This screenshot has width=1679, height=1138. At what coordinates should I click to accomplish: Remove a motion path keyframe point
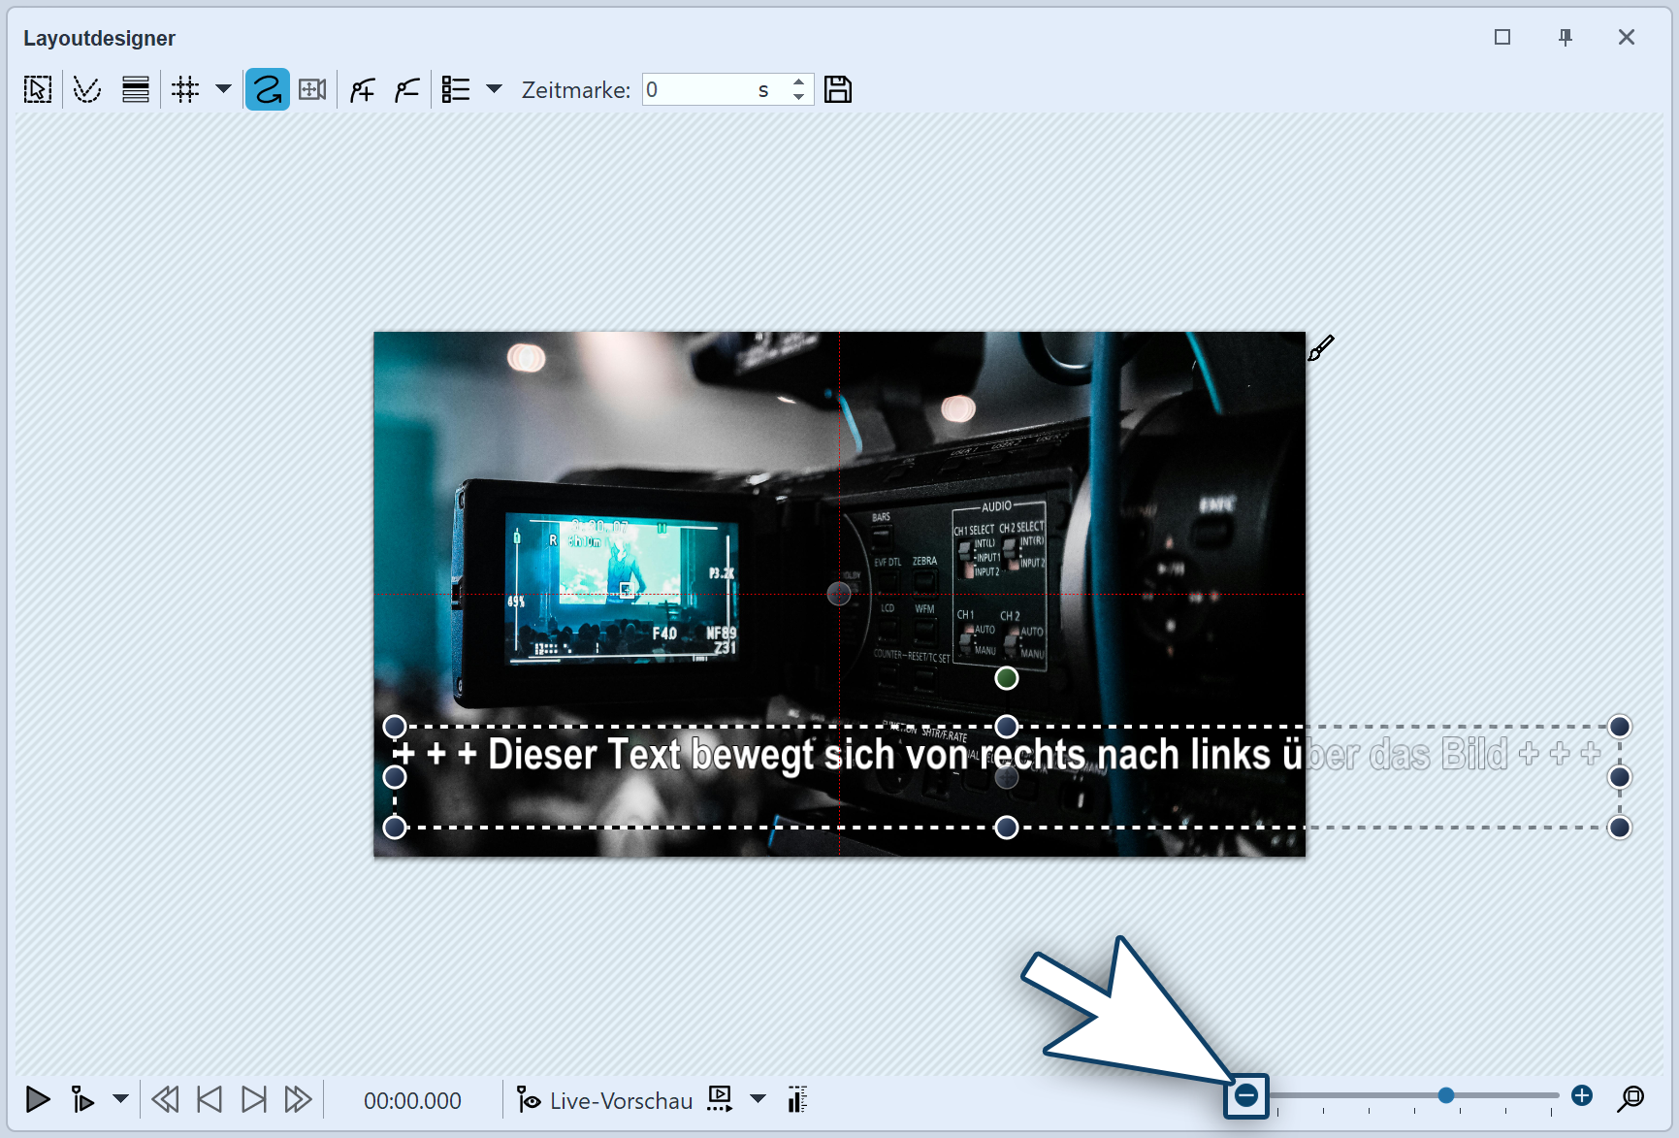coord(407,90)
